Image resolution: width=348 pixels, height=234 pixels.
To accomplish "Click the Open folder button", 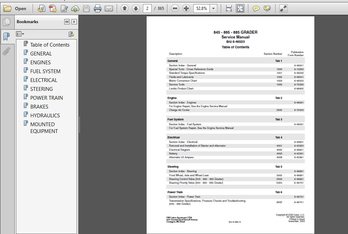I will (x=15, y=9).
